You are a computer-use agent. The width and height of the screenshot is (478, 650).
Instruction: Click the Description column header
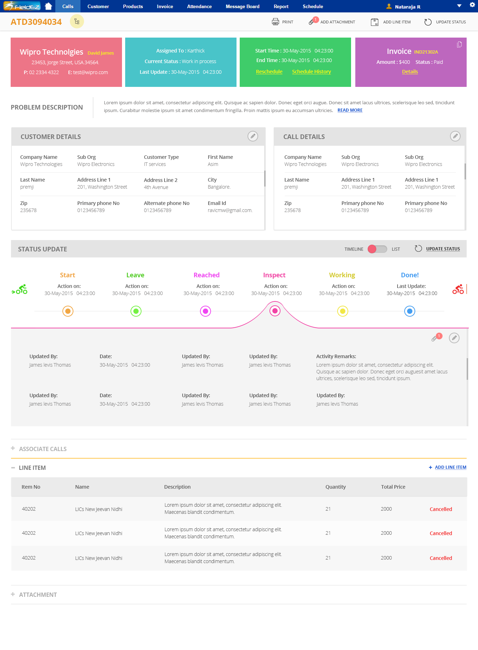pyautogui.click(x=177, y=487)
